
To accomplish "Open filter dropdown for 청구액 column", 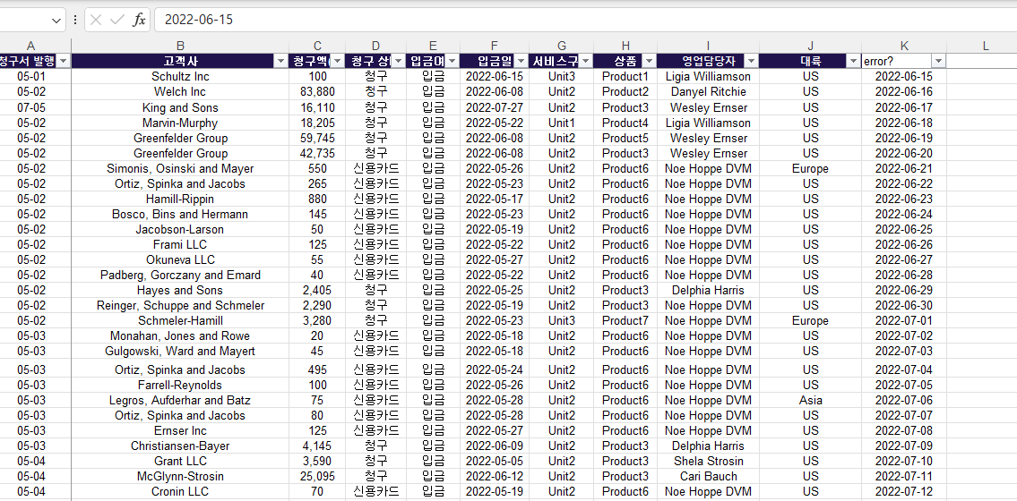I will 337,61.
